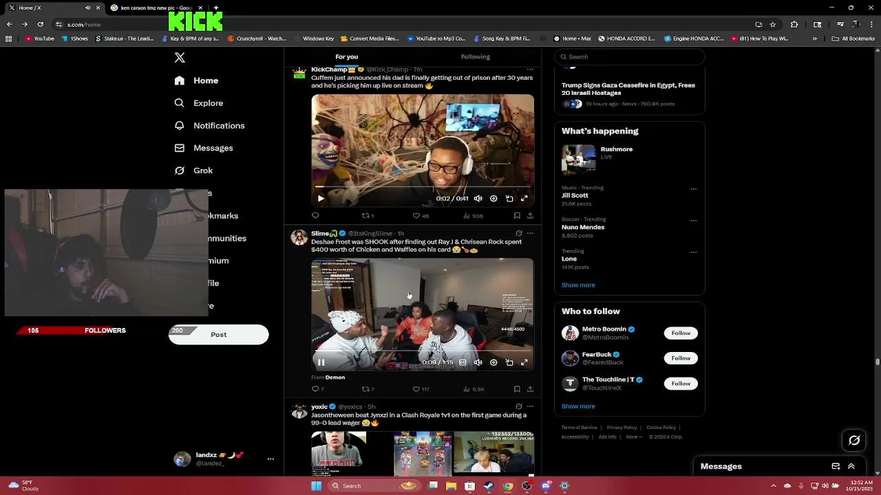Share the Slime post

(x=530, y=389)
